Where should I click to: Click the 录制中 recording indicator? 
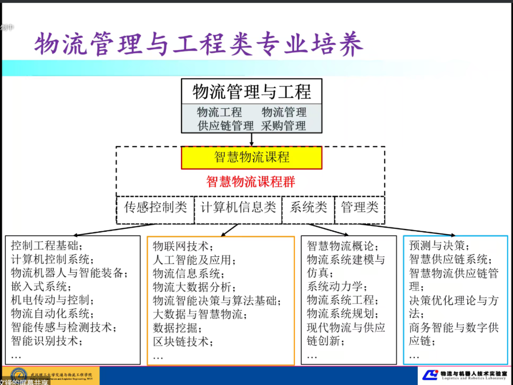tap(7, 28)
